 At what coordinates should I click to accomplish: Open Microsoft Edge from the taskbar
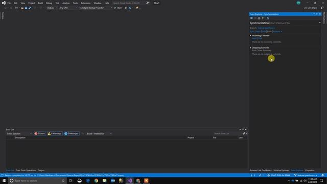(88, 180)
